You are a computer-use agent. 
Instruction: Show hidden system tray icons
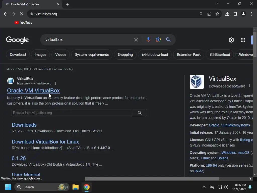pyautogui.click(x=204, y=187)
